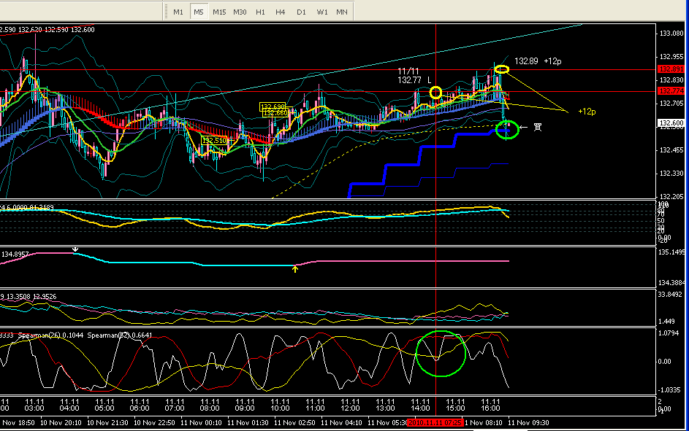Click the '11 Nov 02:50' time axis label
689x431 pixels.
click(294, 423)
